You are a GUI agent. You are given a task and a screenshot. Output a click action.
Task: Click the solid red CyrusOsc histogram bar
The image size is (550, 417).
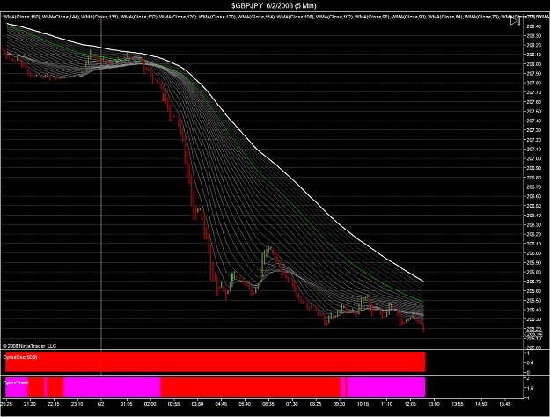[x=215, y=362]
